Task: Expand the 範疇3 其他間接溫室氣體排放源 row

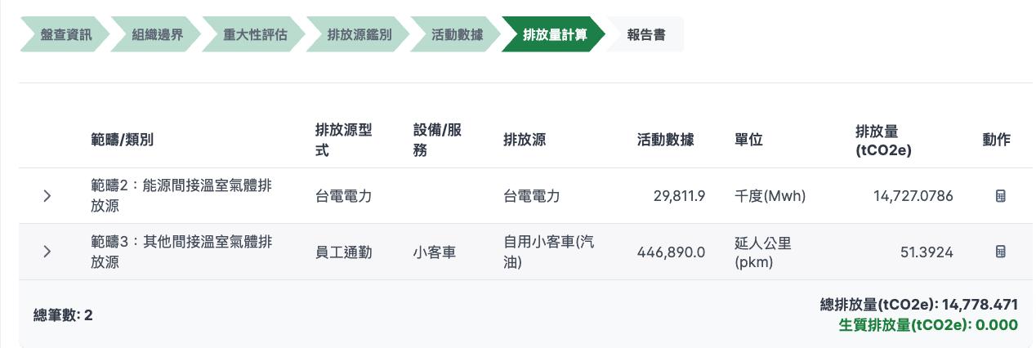Action: pos(47,252)
